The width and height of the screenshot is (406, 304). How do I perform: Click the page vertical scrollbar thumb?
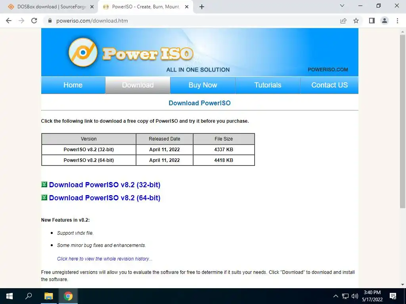pyautogui.click(x=402, y=122)
